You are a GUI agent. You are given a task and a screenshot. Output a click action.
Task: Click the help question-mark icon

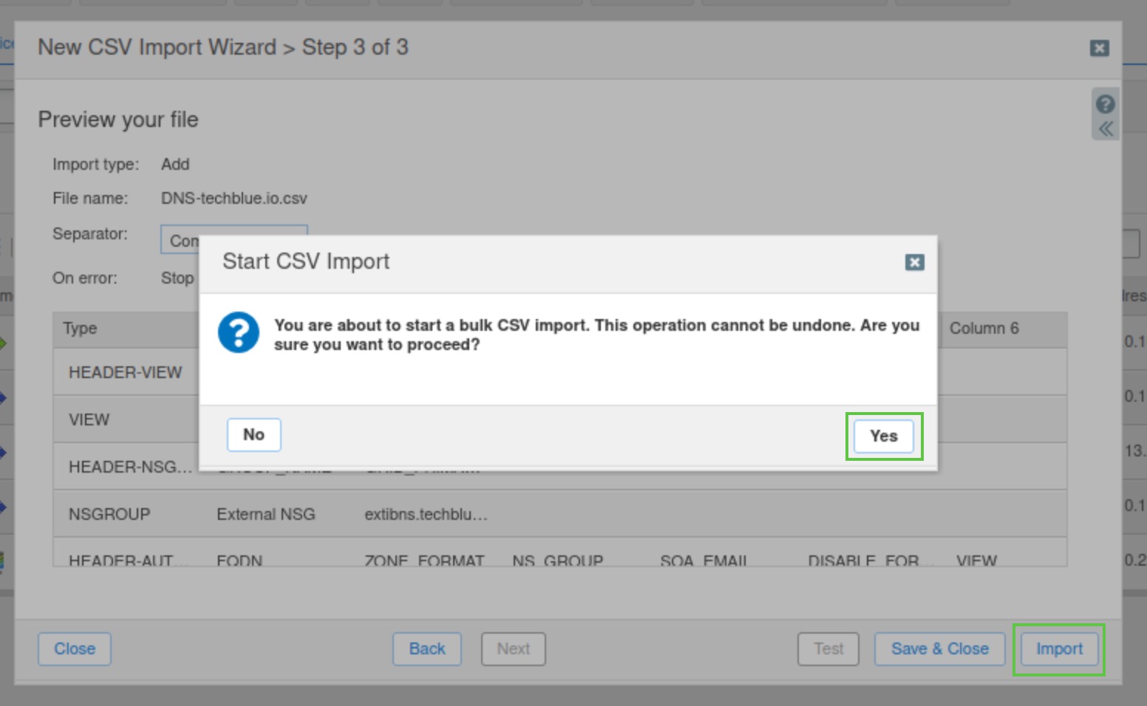click(x=1105, y=104)
